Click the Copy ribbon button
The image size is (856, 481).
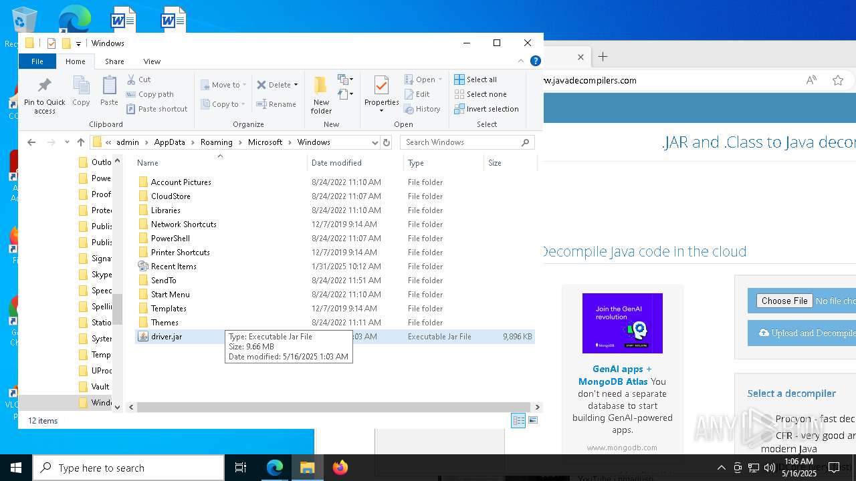pyautogui.click(x=81, y=91)
